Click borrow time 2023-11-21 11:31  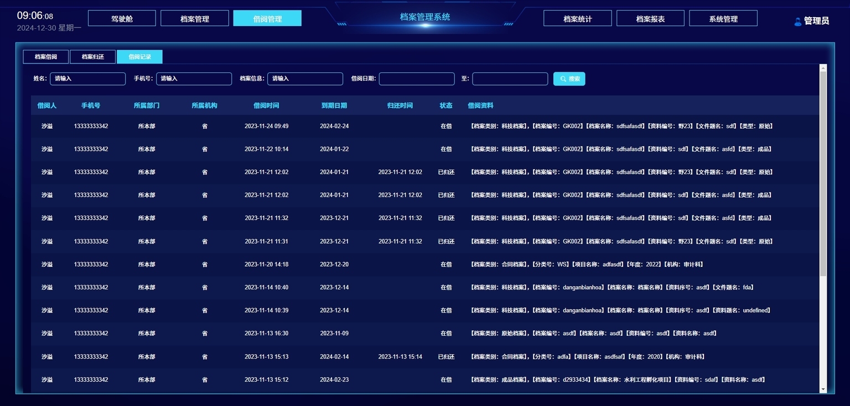266,241
